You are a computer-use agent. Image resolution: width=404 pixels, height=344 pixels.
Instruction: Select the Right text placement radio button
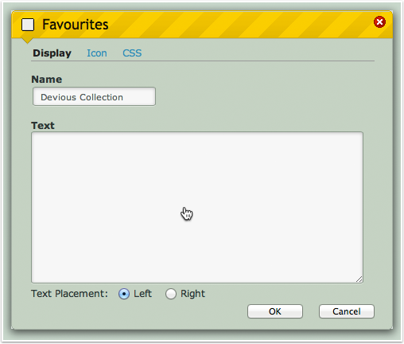tap(171, 294)
